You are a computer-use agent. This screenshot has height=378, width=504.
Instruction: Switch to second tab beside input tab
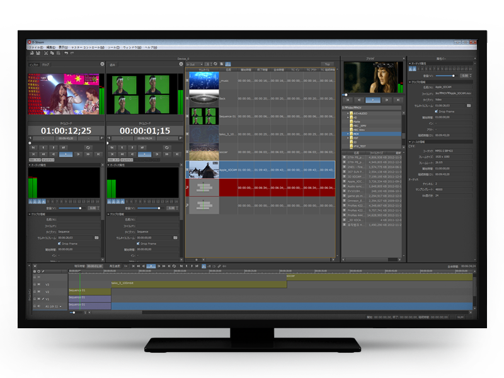[45, 65]
